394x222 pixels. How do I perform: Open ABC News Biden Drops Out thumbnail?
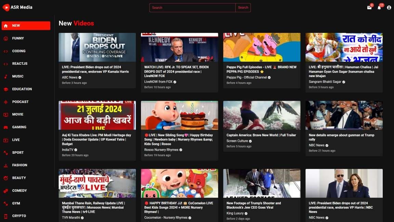pos(97,47)
